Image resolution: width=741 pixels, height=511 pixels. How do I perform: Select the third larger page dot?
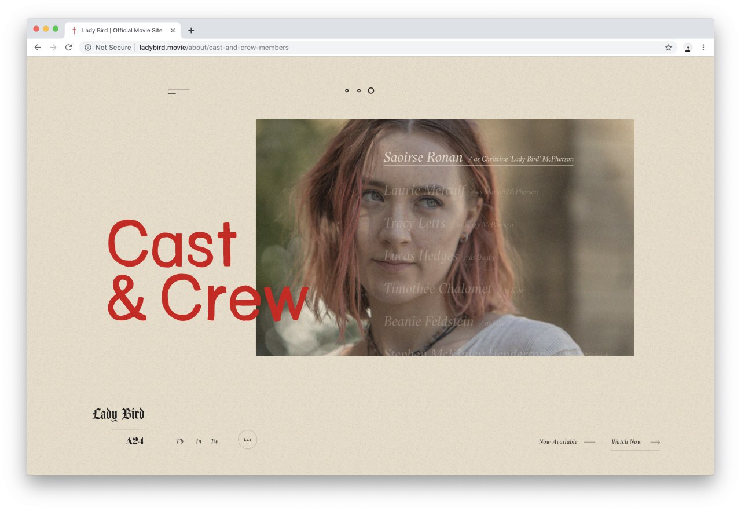point(371,90)
